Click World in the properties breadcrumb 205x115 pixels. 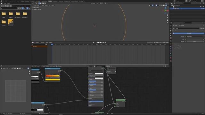coord(183,25)
